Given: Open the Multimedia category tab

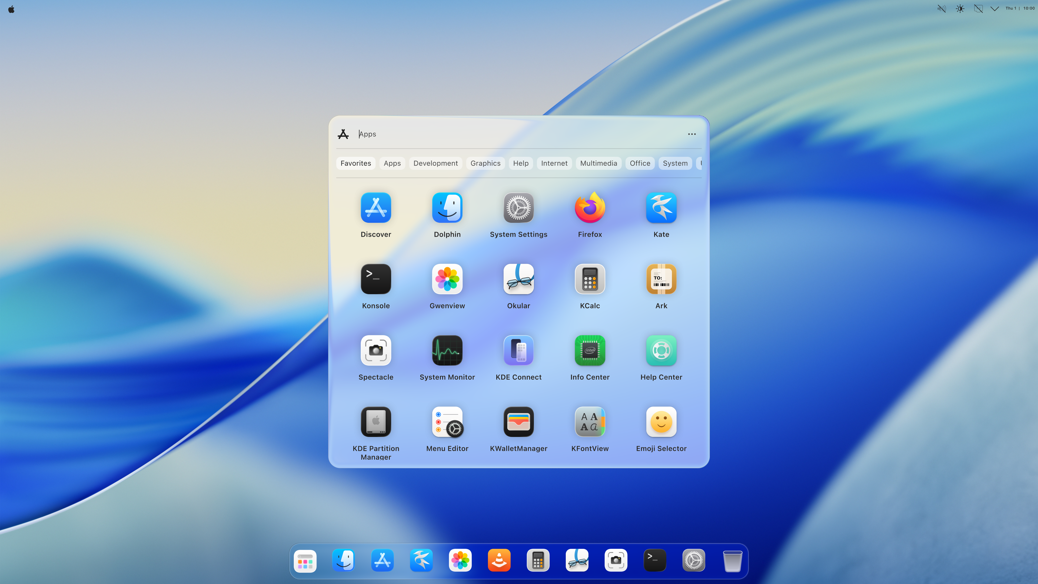Looking at the screenshot, I should pyautogui.click(x=598, y=163).
